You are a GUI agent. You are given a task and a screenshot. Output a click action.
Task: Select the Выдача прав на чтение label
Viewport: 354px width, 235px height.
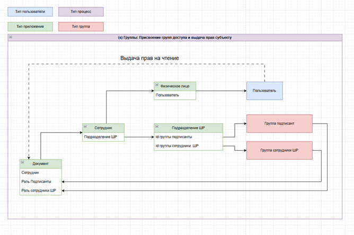point(149,58)
